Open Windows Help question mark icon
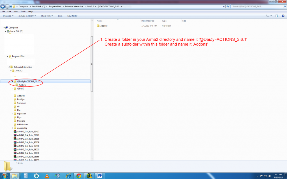The image size is (287, 179). [x=283, y=16]
